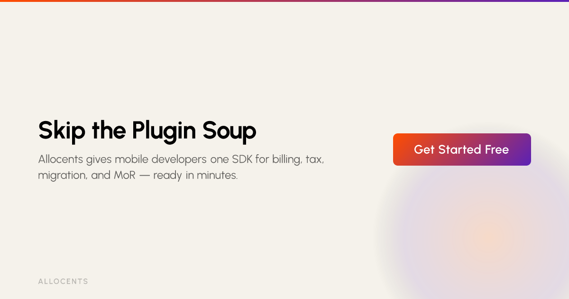This screenshot has width=569, height=299.
Task: Click the word tax in the description
Action: [x=314, y=159]
